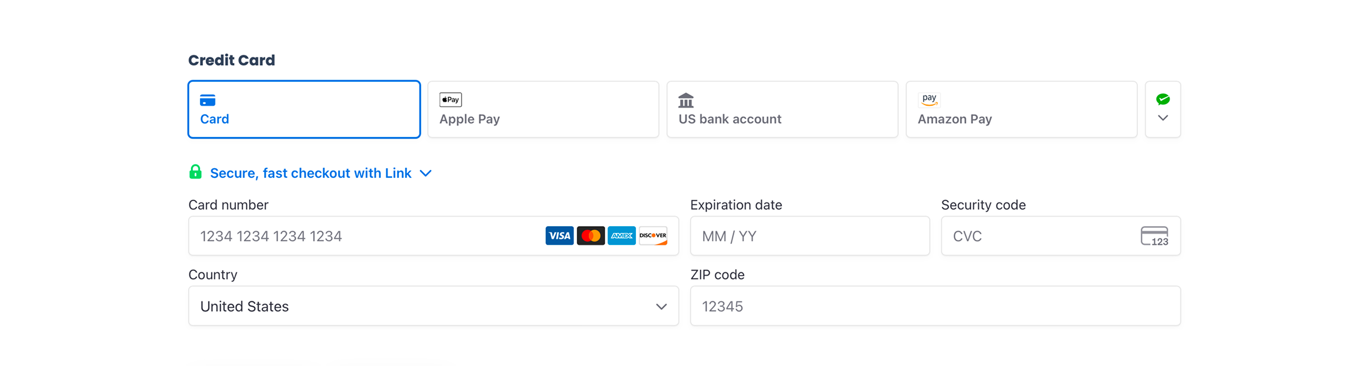
Task: Expand more payment methods chevron
Action: pos(1163,118)
